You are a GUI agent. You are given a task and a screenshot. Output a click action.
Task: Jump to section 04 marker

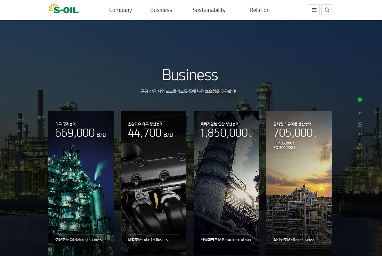[360, 145]
